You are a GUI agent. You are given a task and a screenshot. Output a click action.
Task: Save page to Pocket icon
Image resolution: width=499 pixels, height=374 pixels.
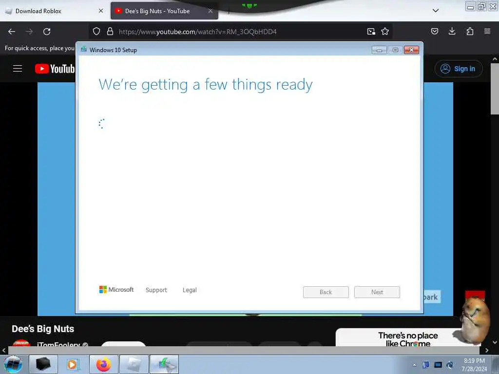point(434,31)
